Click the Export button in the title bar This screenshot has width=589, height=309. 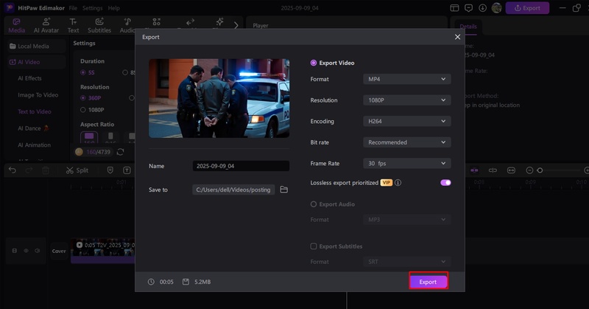click(x=527, y=8)
